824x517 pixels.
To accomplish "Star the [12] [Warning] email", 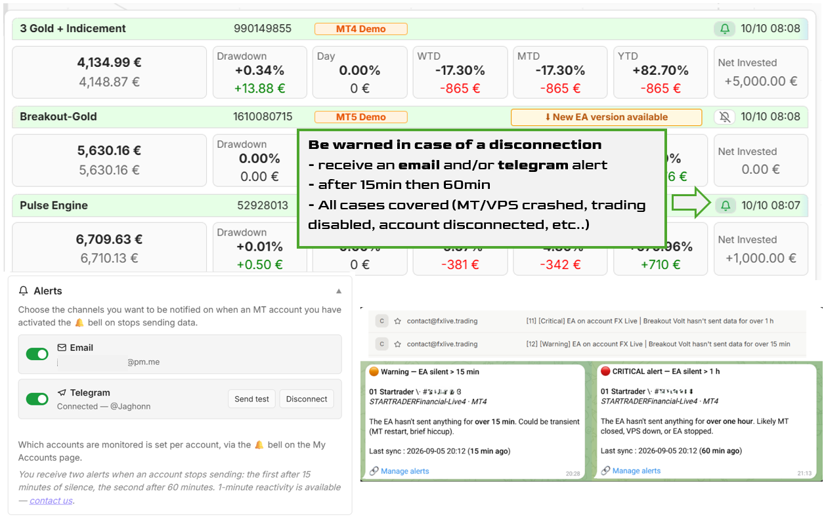I will click(x=397, y=344).
